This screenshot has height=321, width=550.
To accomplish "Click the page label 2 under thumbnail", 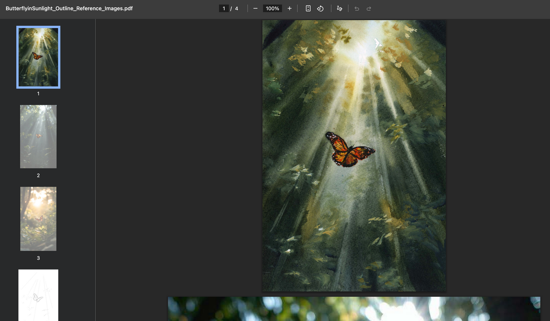I will (38, 176).
